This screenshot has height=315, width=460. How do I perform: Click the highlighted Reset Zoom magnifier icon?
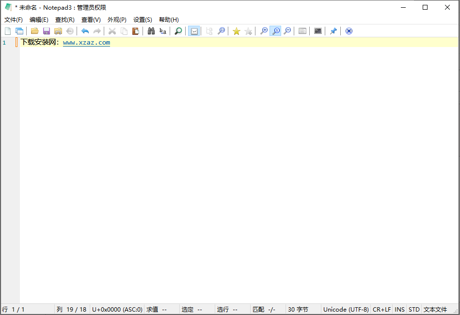tap(275, 31)
